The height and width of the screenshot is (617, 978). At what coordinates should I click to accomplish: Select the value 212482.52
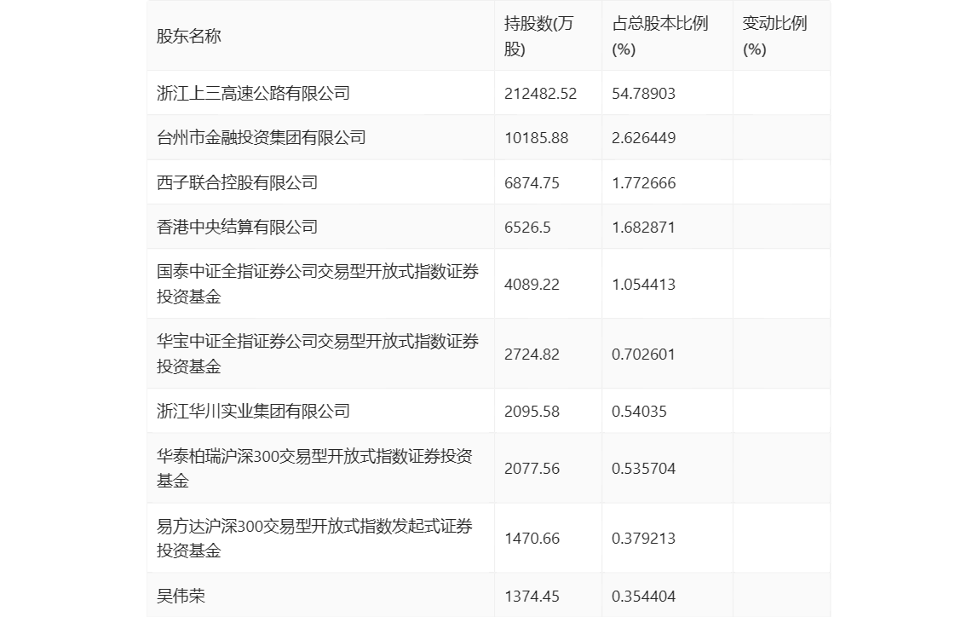541,94
